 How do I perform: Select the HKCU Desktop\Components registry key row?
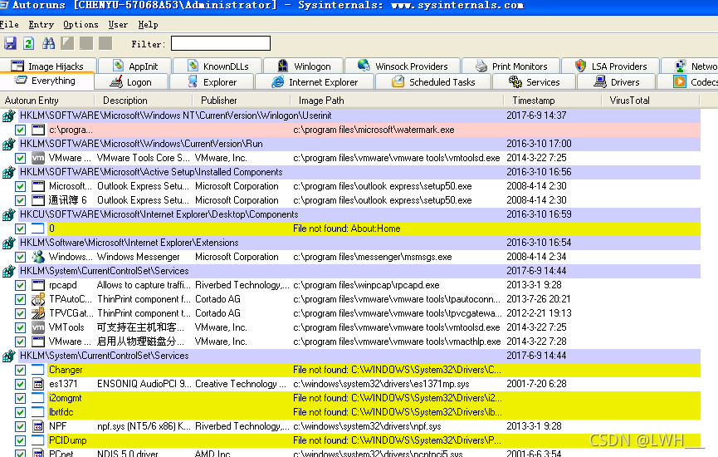(x=359, y=214)
